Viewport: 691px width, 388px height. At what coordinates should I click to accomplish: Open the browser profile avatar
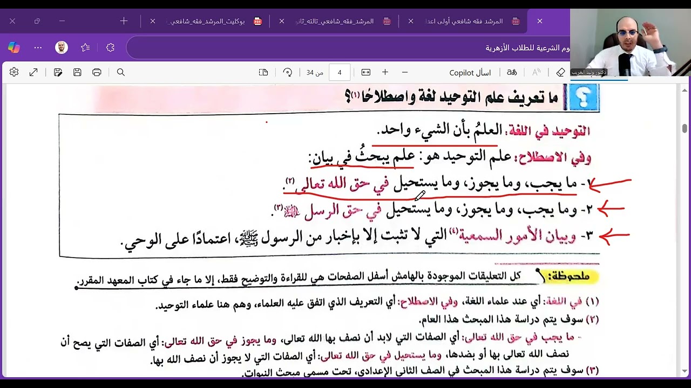tap(62, 47)
